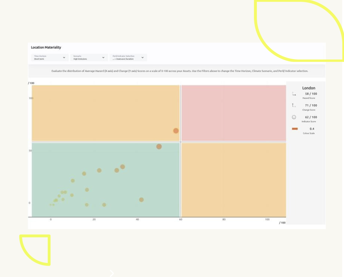This screenshot has width=344, height=277.
Task: Click the Time Horizon chevron arrow
Action: [64, 58]
